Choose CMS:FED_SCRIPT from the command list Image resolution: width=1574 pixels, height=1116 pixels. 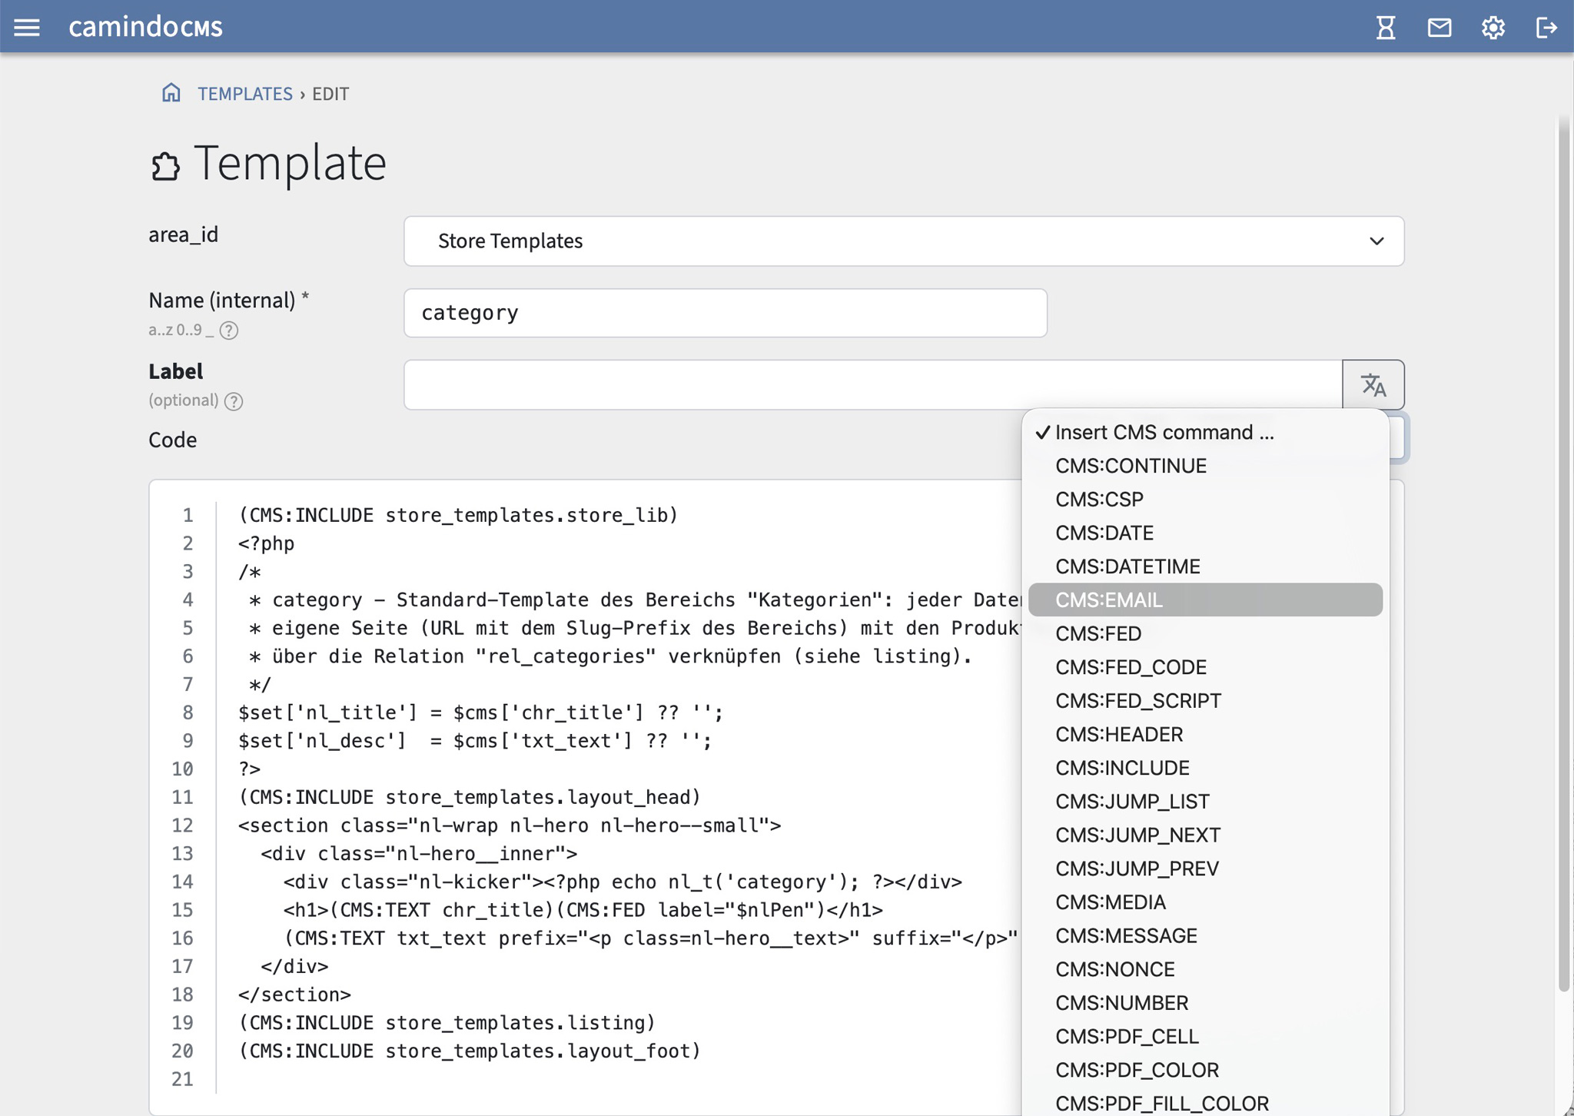[x=1205, y=701]
